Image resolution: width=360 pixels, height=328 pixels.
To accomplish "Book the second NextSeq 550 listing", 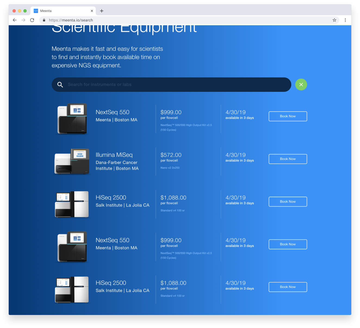I will [288, 244].
